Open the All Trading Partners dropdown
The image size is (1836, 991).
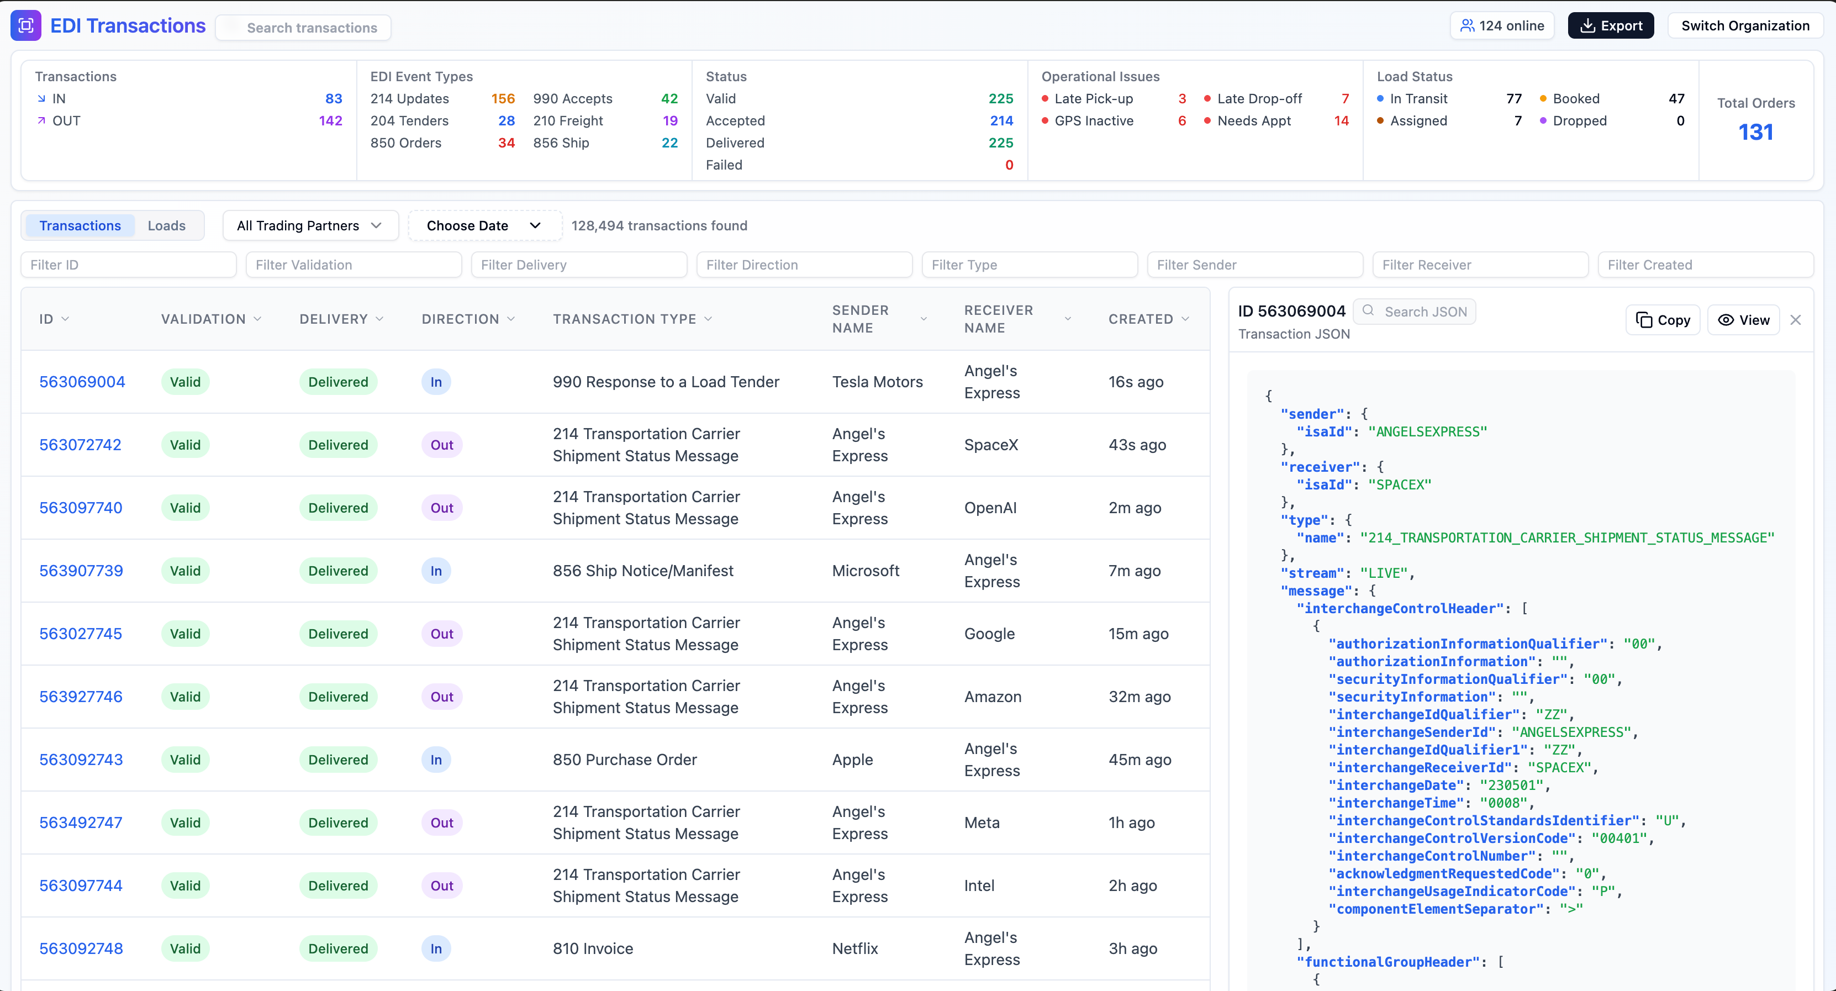[310, 225]
